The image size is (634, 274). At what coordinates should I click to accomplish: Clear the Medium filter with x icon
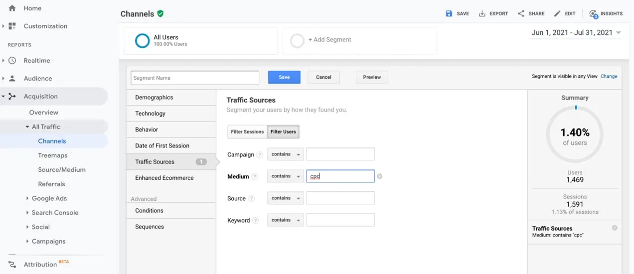(x=380, y=176)
